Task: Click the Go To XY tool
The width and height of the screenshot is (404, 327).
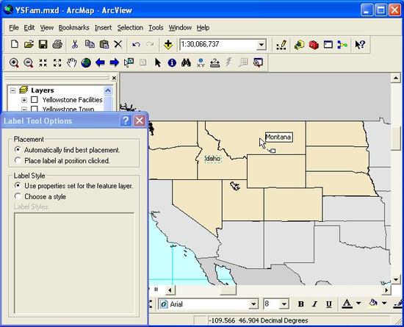Action: click(x=201, y=62)
